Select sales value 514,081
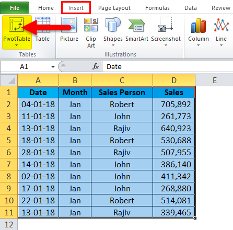This screenshot has width=233, height=230. point(174,200)
